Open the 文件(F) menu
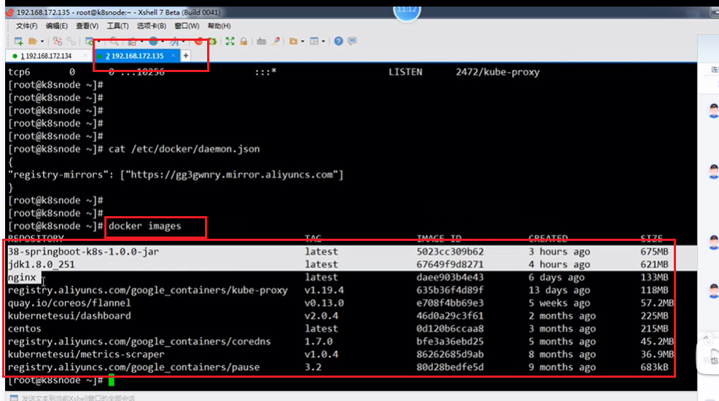719x401 pixels. pos(26,26)
